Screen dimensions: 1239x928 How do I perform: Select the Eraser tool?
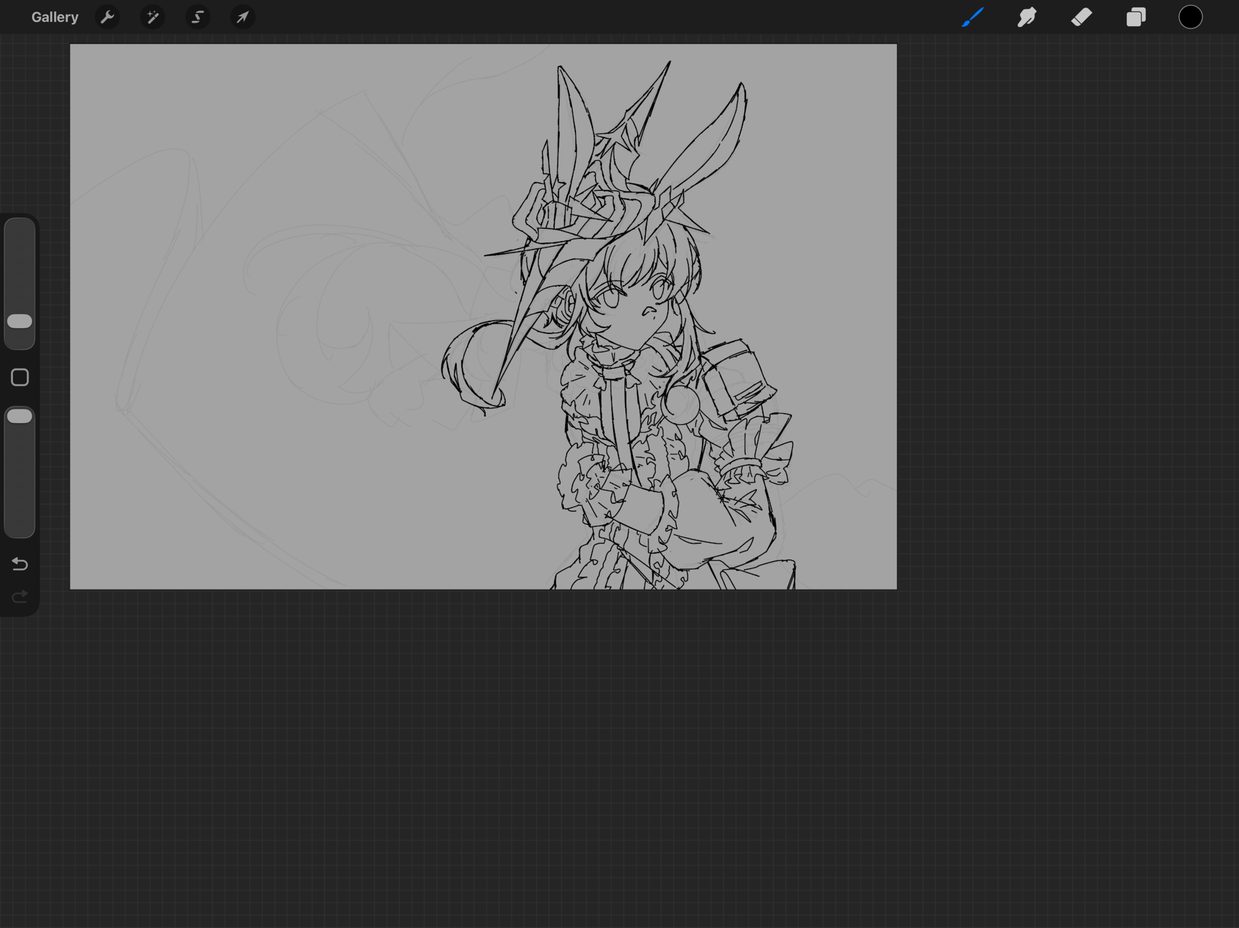1081,17
